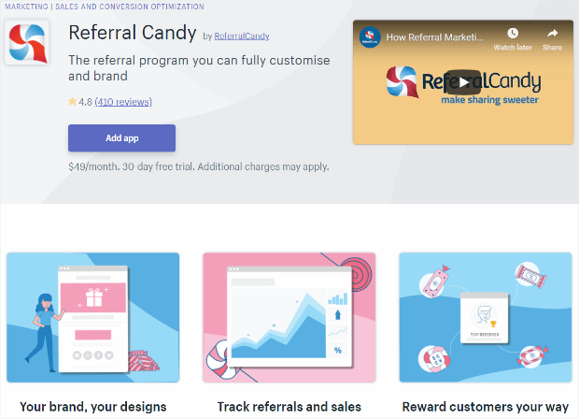Click the video title How Referral Marketing
This screenshot has height=419, width=579.
[437, 37]
